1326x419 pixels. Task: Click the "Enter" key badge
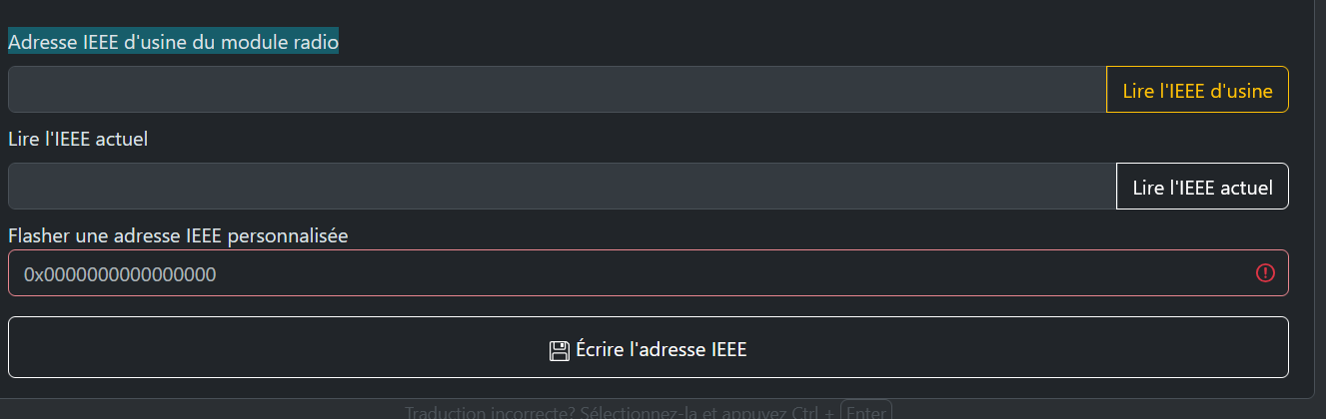point(865,412)
